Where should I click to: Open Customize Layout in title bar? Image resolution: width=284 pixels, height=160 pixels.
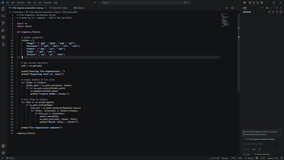250,3
